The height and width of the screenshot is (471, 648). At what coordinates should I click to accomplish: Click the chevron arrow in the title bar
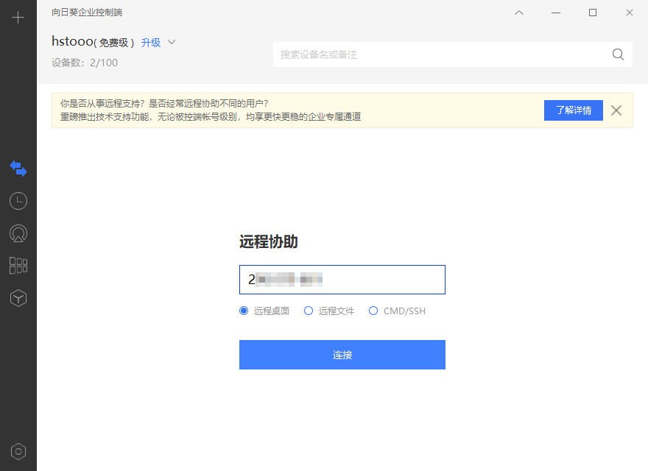[x=519, y=13]
